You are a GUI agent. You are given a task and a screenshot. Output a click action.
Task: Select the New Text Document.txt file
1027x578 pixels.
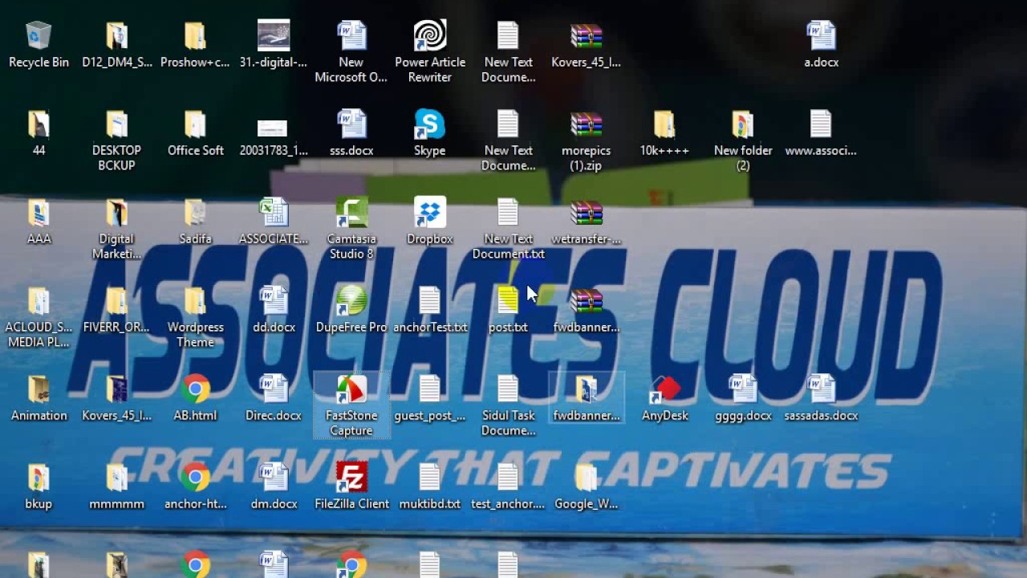coord(508,230)
